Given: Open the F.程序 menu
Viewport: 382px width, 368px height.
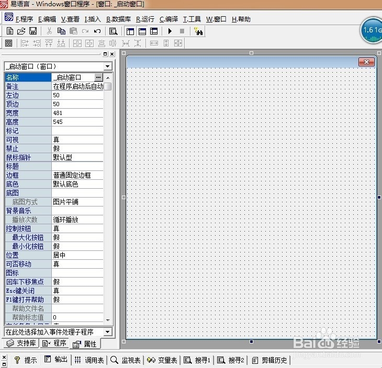Looking at the screenshot, I should 24,19.
